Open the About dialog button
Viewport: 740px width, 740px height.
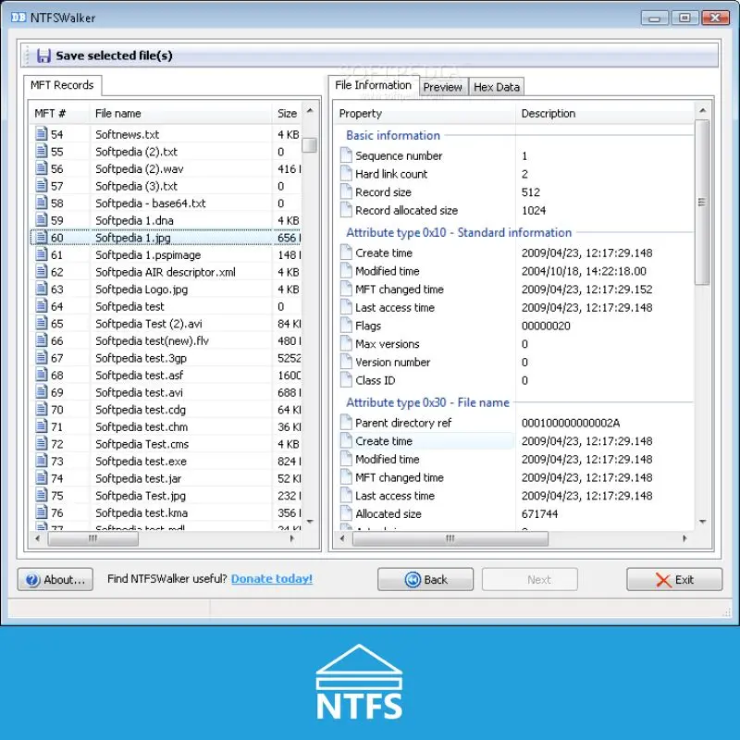point(55,580)
